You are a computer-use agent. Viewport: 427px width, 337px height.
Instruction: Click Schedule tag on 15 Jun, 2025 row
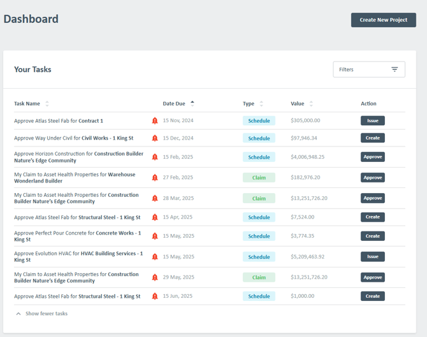(x=259, y=296)
